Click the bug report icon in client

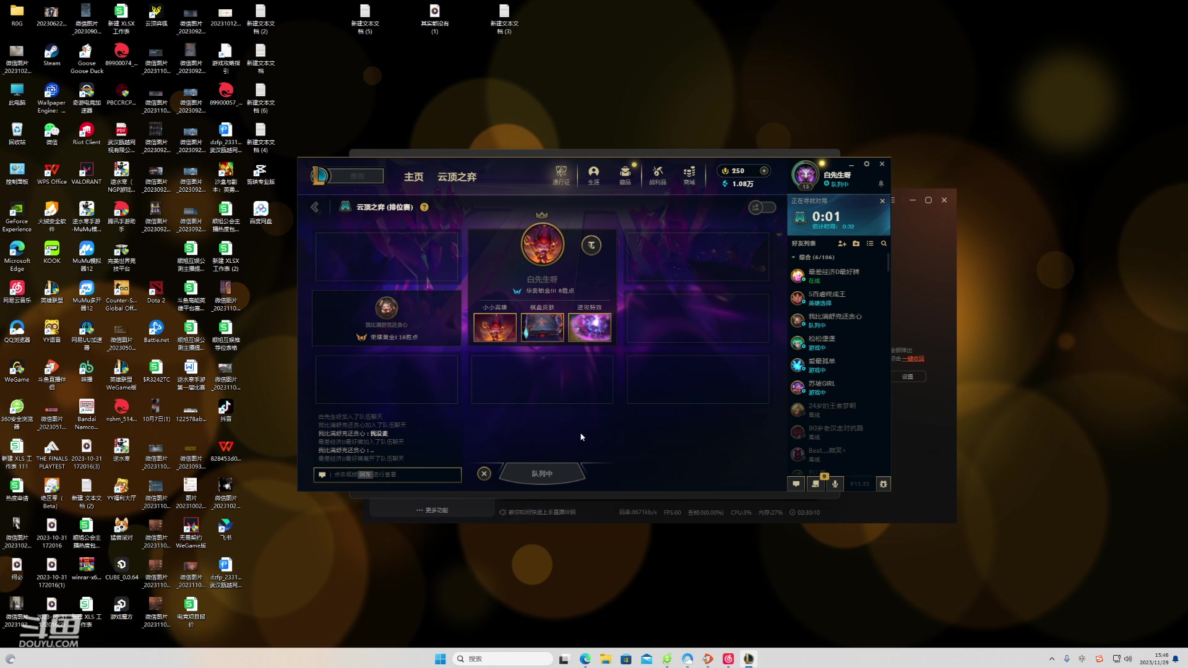(884, 484)
